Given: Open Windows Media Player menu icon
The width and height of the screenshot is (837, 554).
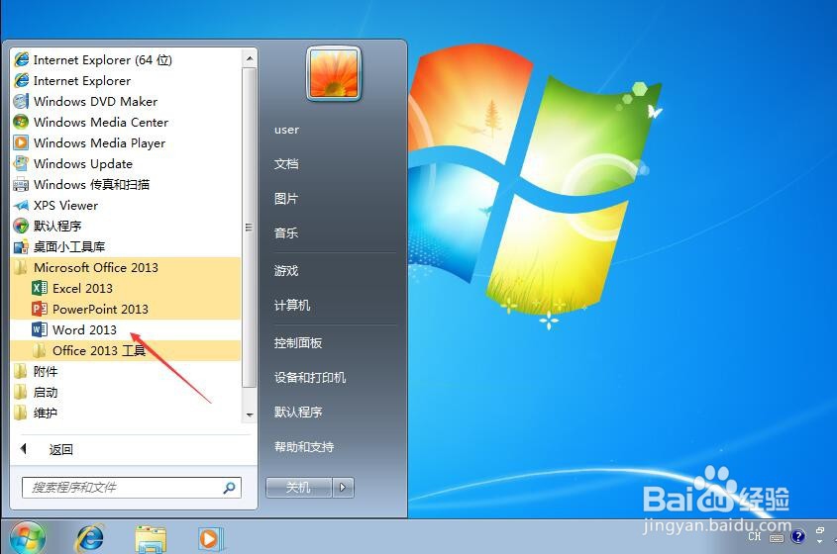Looking at the screenshot, I should point(22,142).
